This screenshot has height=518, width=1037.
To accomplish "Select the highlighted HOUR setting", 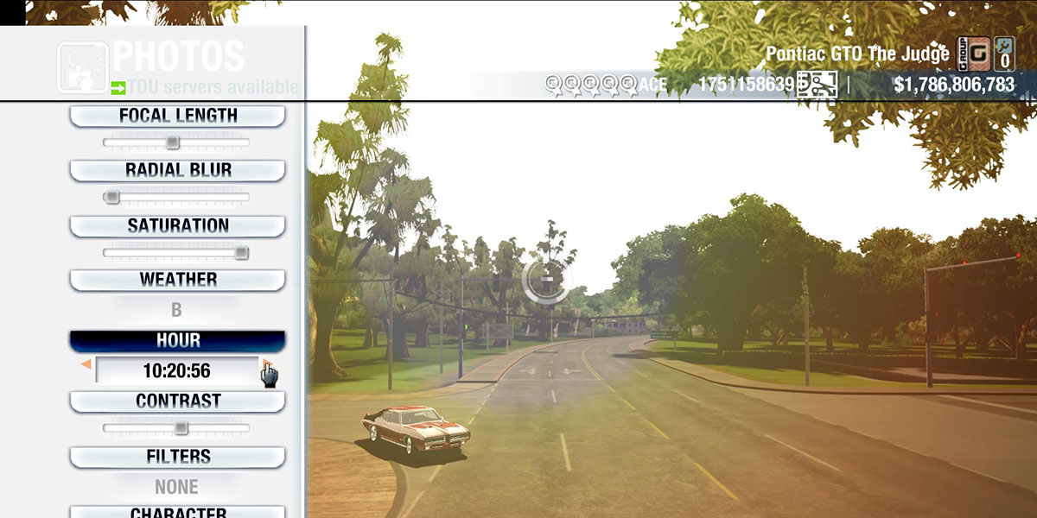I will 177,341.
